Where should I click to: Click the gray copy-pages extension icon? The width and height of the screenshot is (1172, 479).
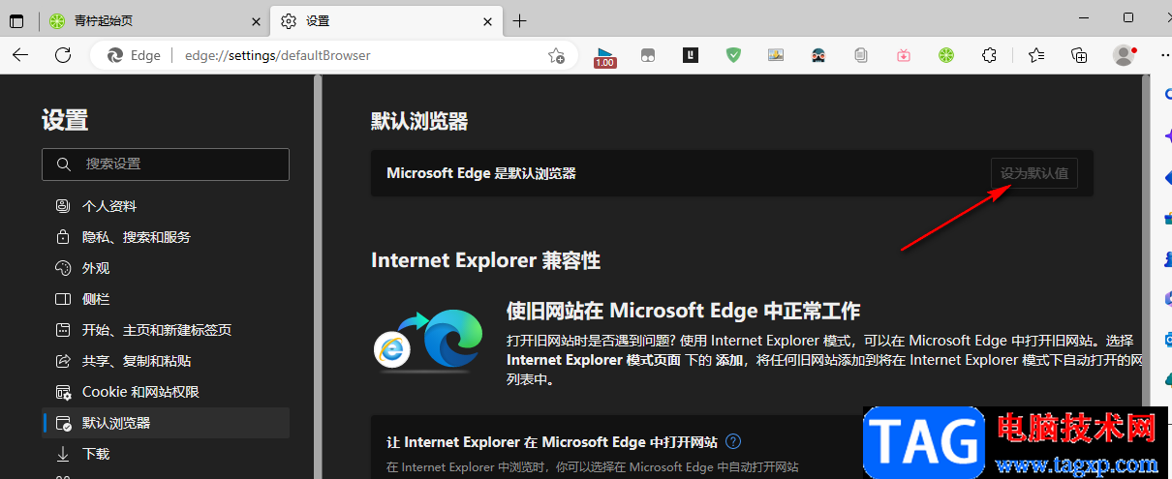tap(861, 56)
